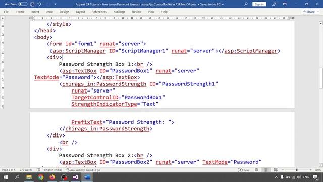Click Accessibility: Good to go status
The image size is (323, 182).
(x=83, y=170)
